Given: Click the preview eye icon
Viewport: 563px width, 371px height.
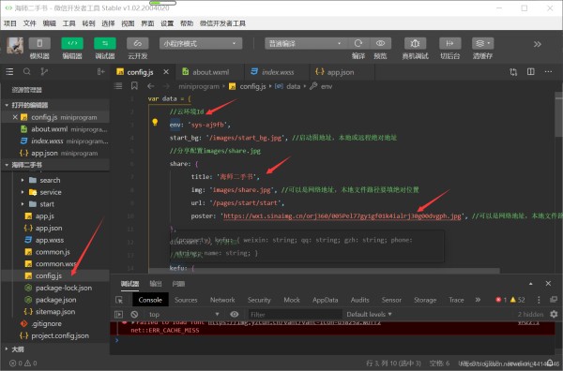Looking at the screenshot, I should tap(380, 43).
